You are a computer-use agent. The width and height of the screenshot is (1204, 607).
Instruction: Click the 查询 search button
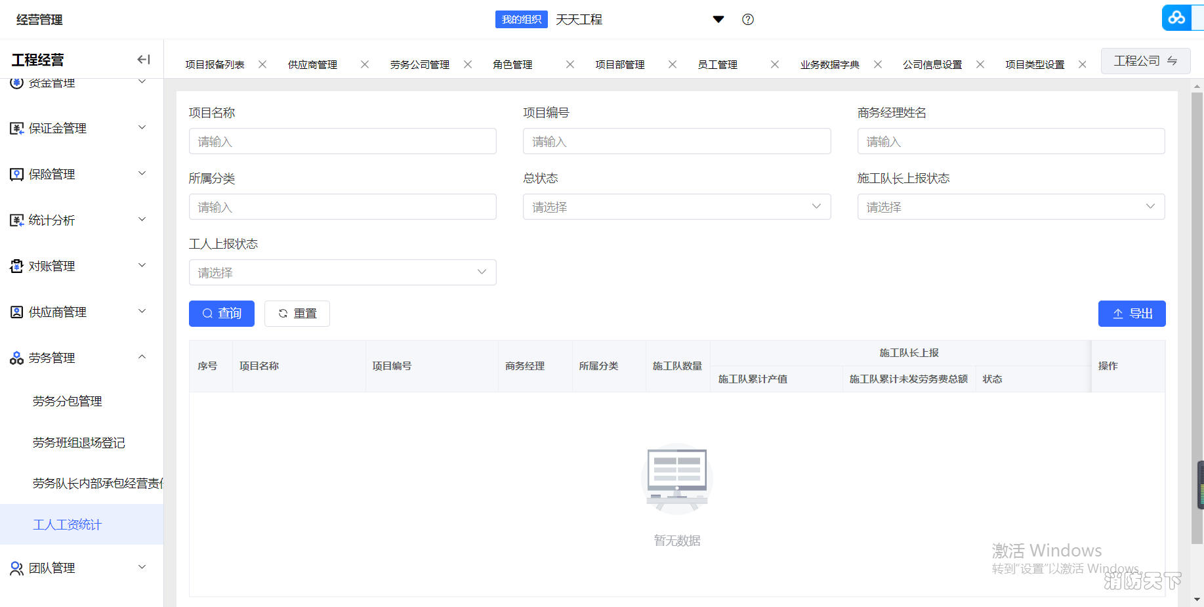pyautogui.click(x=222, y=314)
